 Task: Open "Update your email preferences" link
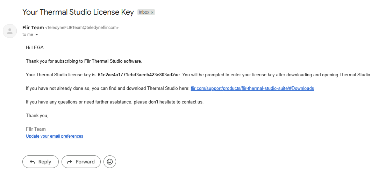click(55, 136)
